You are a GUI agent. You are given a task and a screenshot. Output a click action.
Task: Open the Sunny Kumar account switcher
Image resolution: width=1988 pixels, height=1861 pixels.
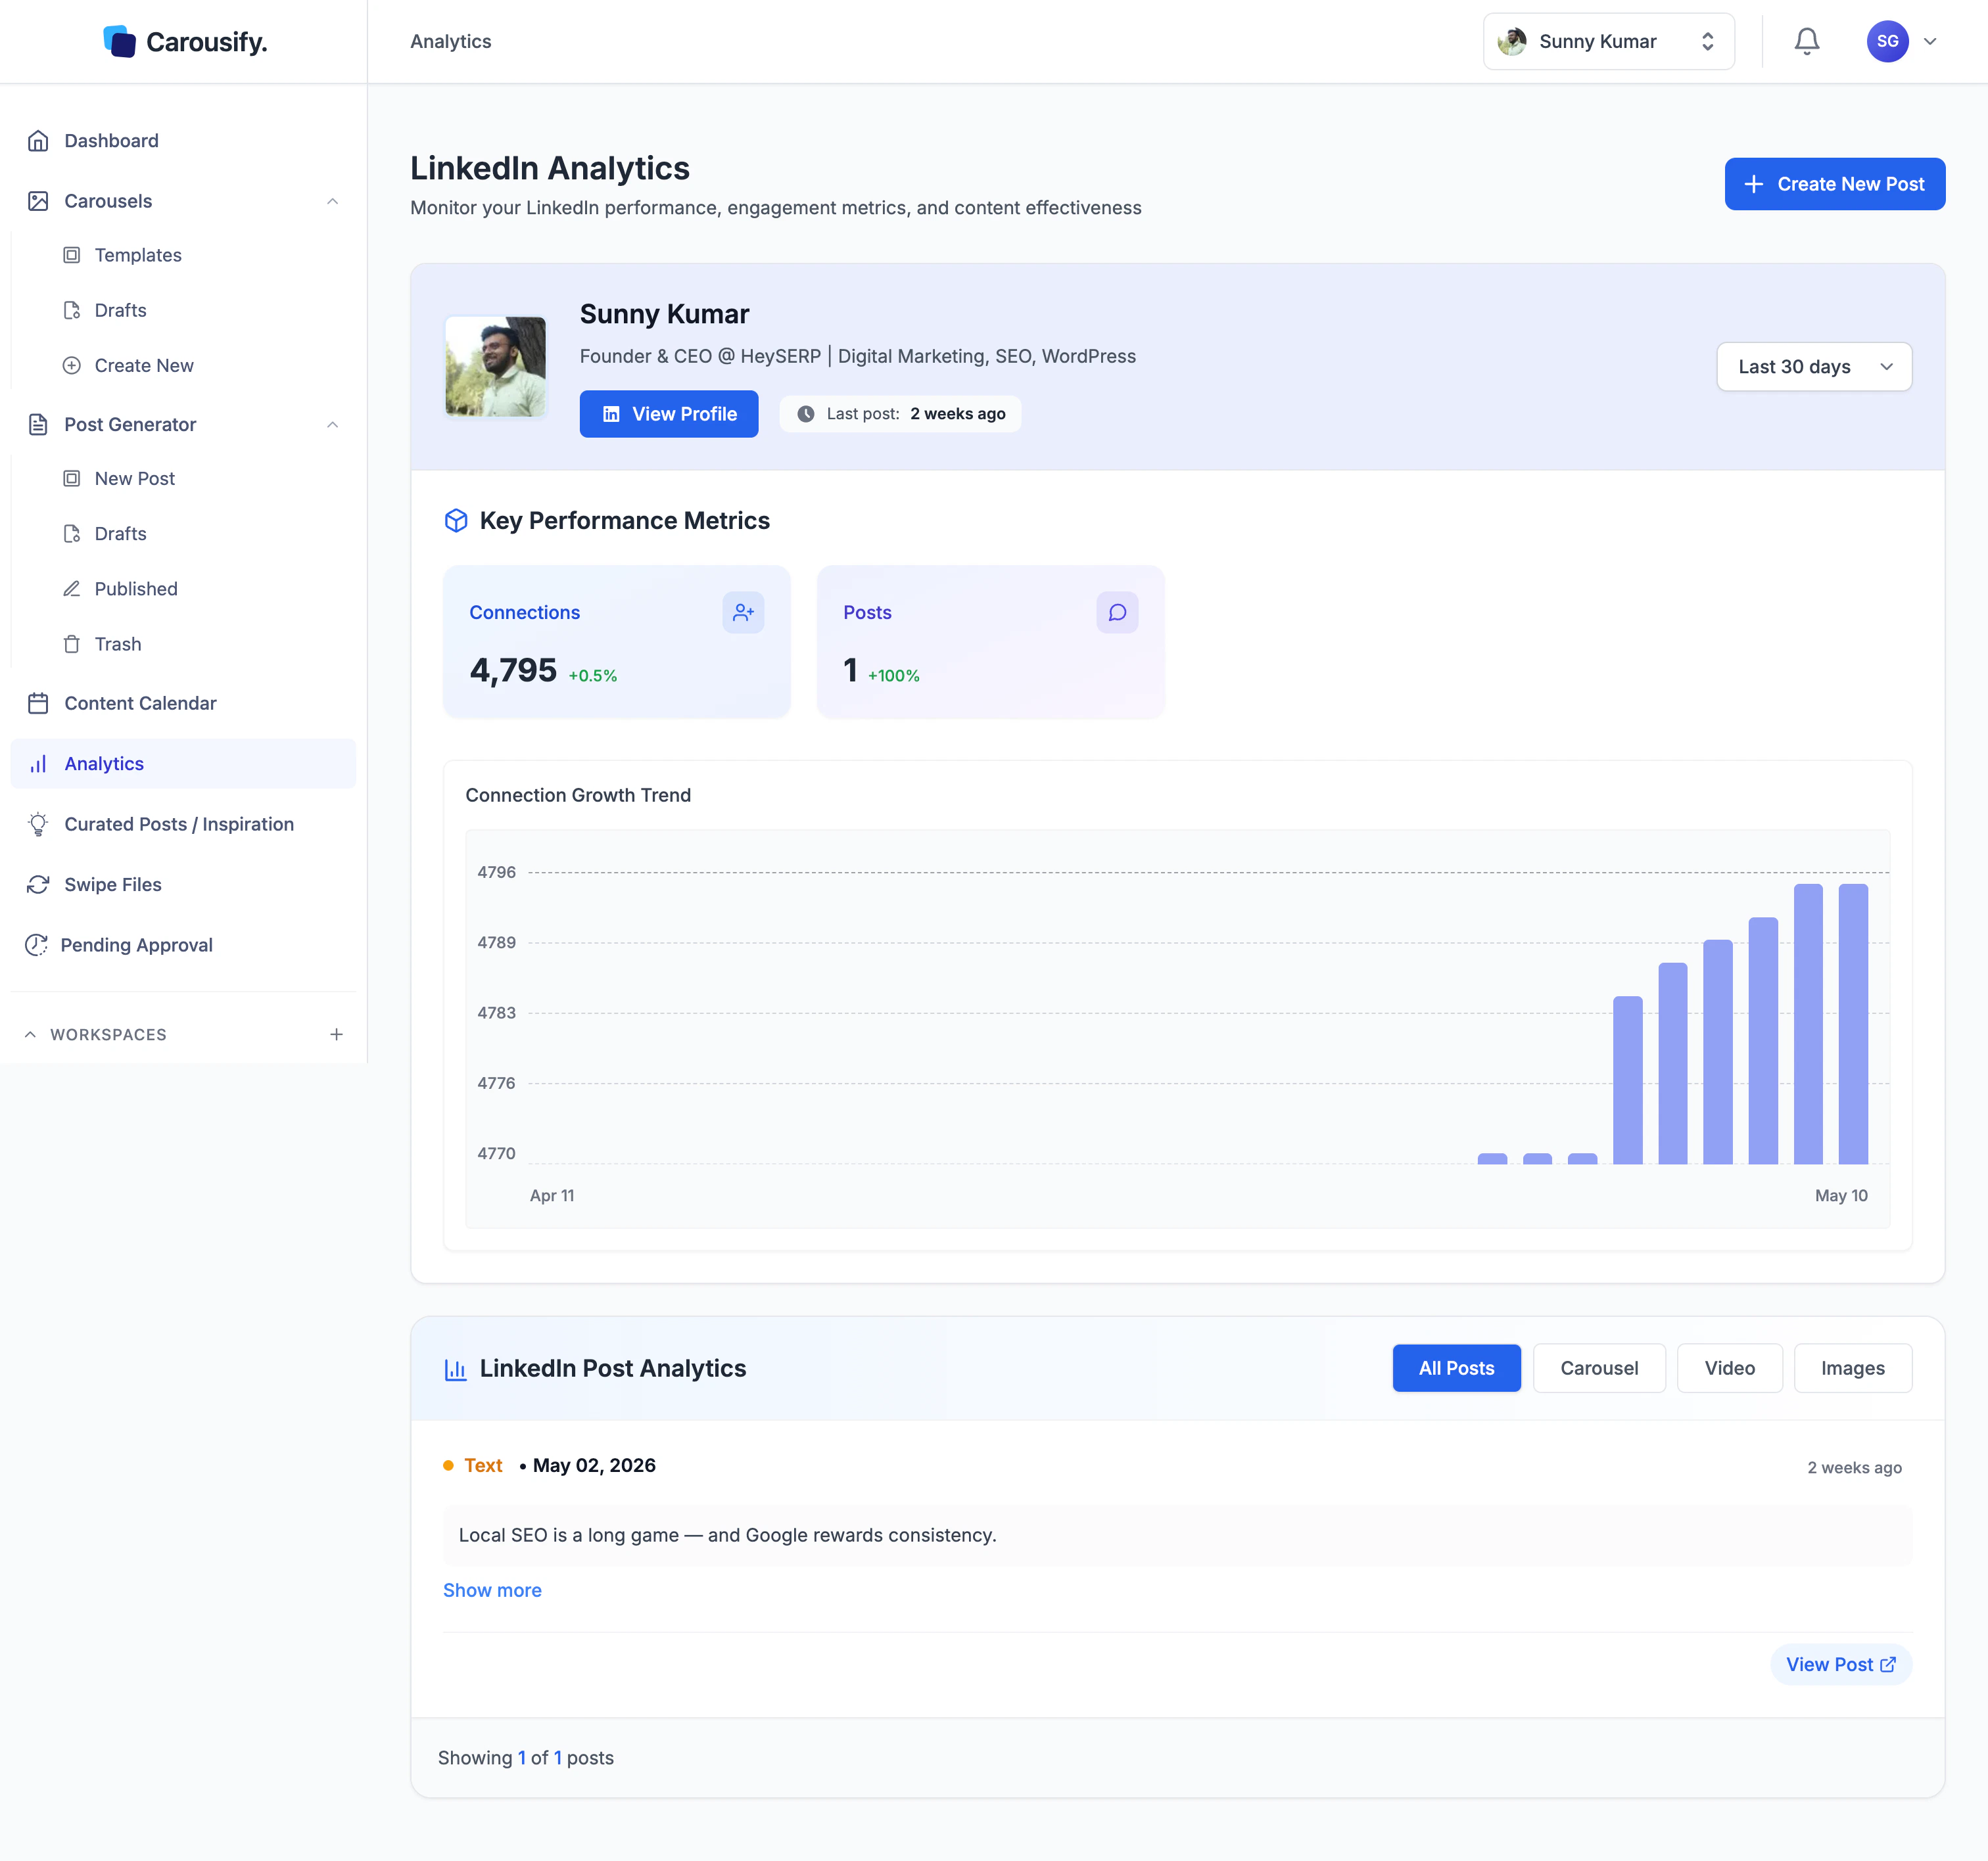pos(1608,41)
